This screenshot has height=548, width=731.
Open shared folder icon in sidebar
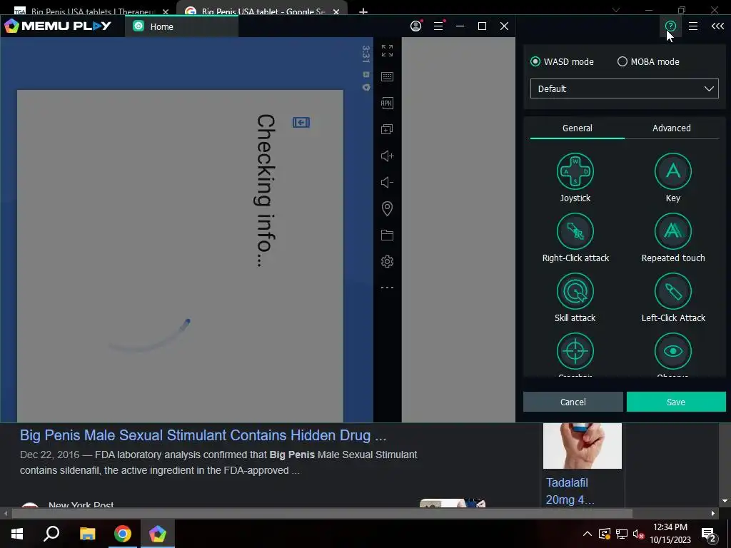pos(387,235)
